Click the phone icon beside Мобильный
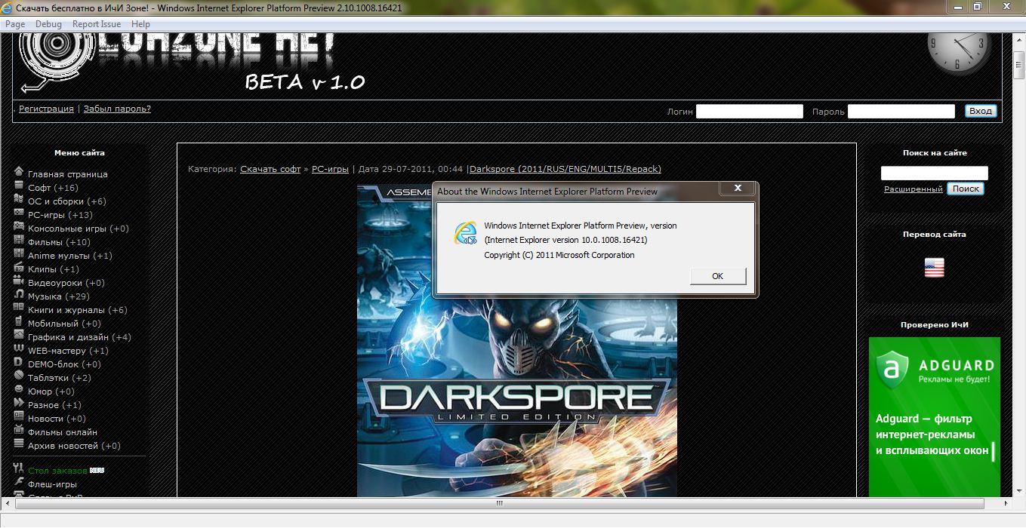Screen dimensions: 1026x528 click(x=19, y=322)
